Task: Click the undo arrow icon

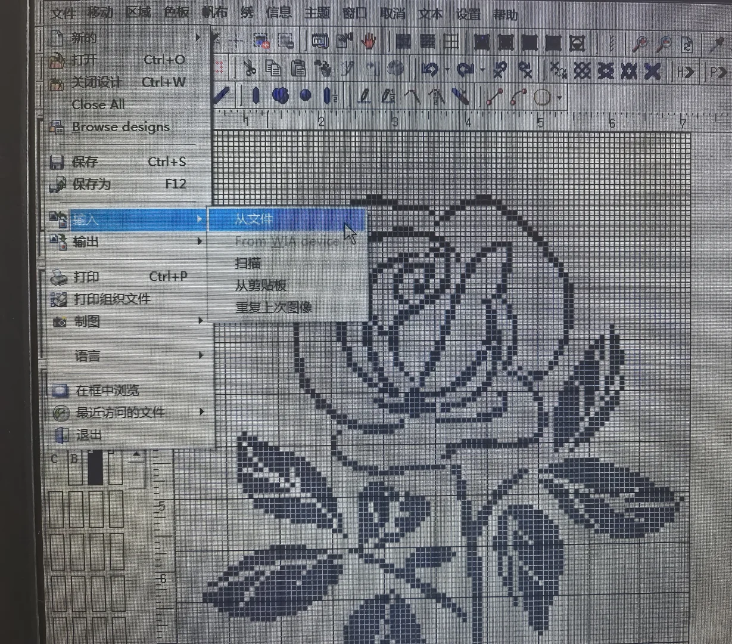Action: (x=429, y=70)
